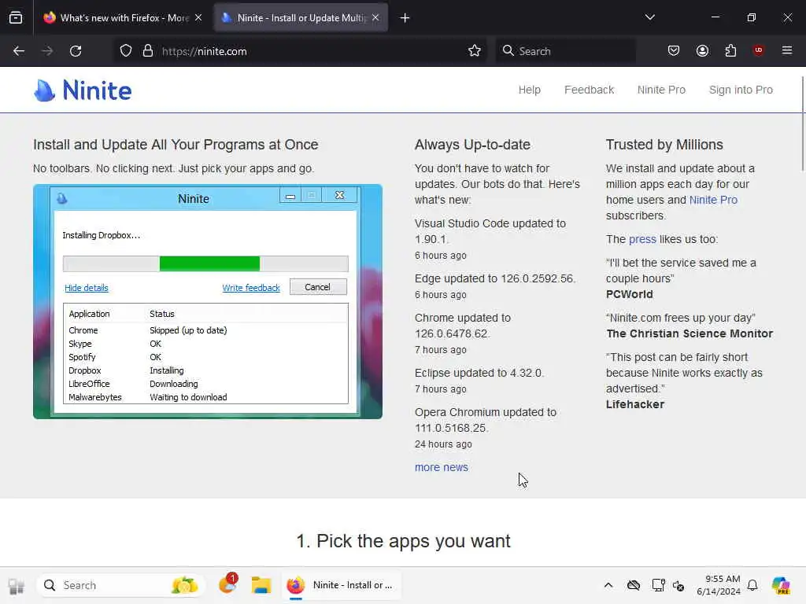
Task: Click Chrome updated to 126.0.6478.62 text
Action: [463, 326]
